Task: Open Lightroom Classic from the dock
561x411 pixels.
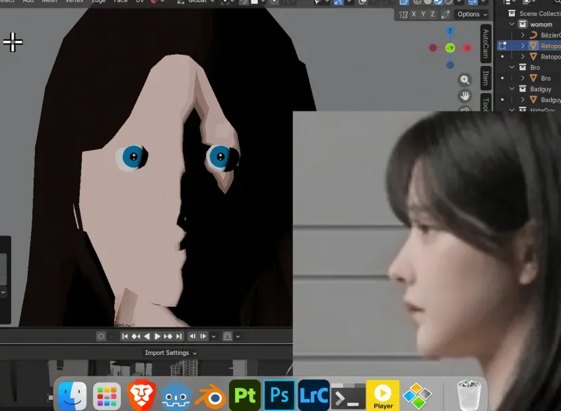Action: pyautogui.click(x=313, y=395)
